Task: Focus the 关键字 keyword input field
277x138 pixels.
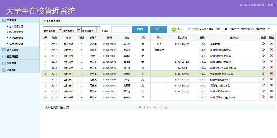Action: (x=121, y=29)
